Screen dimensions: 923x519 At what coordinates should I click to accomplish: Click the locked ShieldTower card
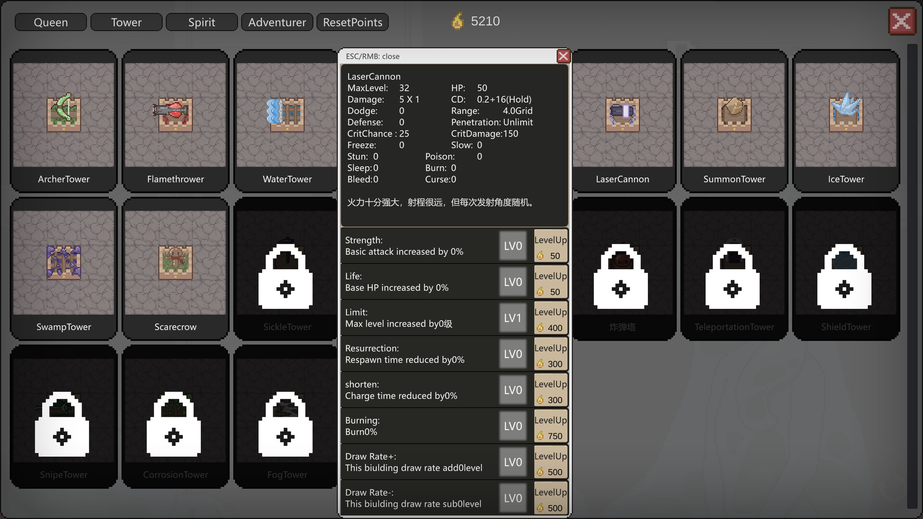845,269
